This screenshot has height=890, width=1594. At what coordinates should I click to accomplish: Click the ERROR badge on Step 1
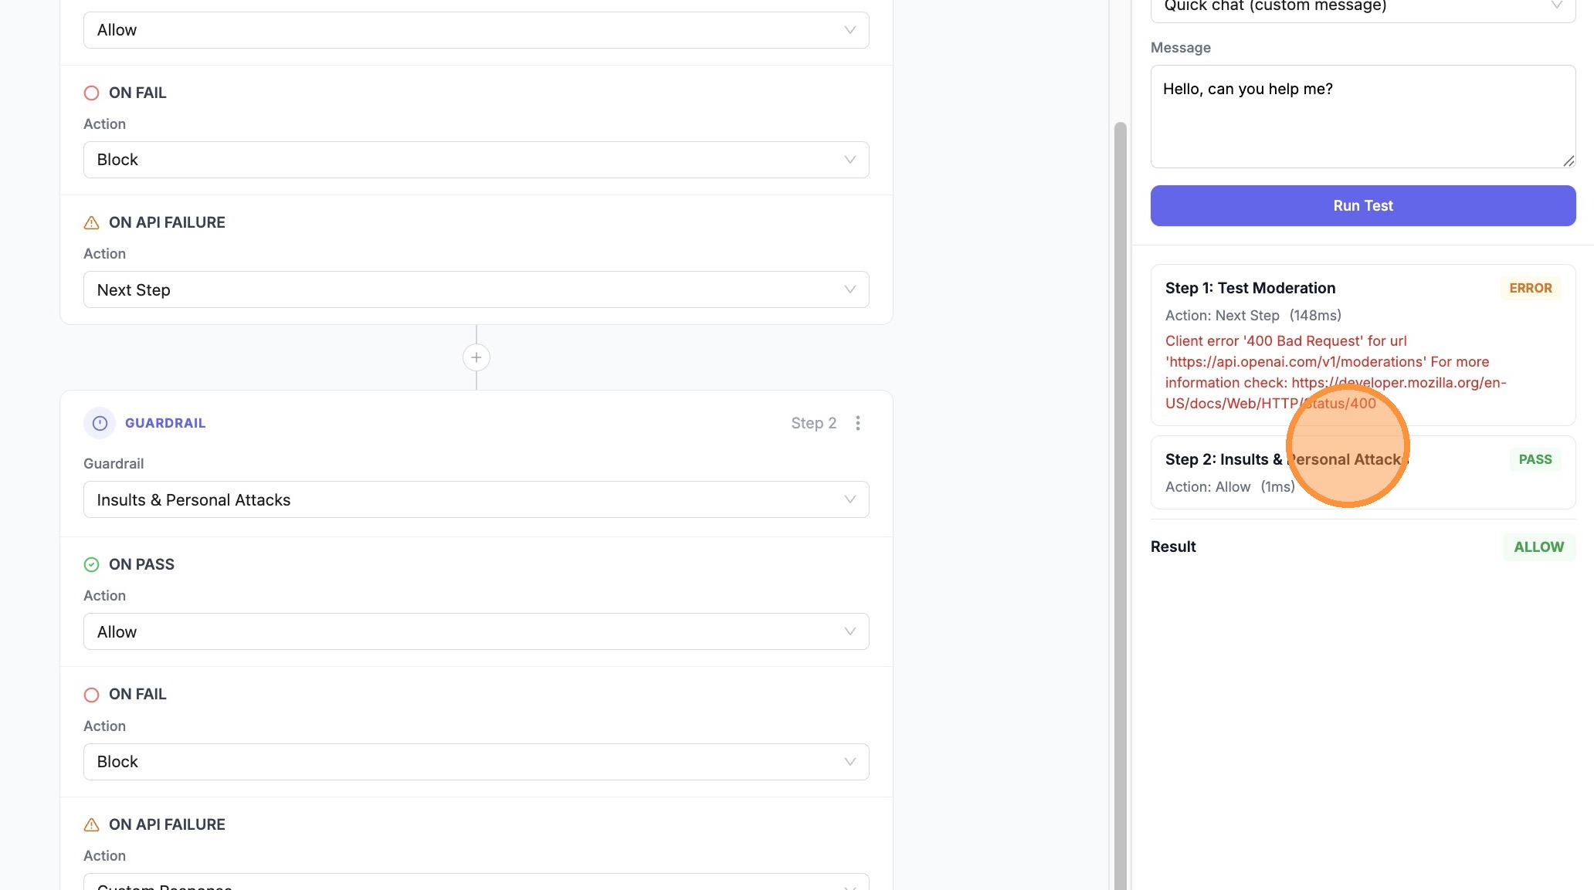tap(1530, 288)
